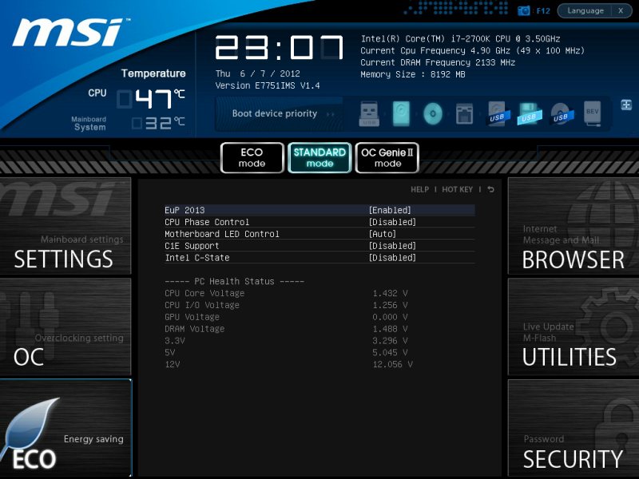Open the OC overclocking setting panel
639x479 pixels.
pos(65,327)
